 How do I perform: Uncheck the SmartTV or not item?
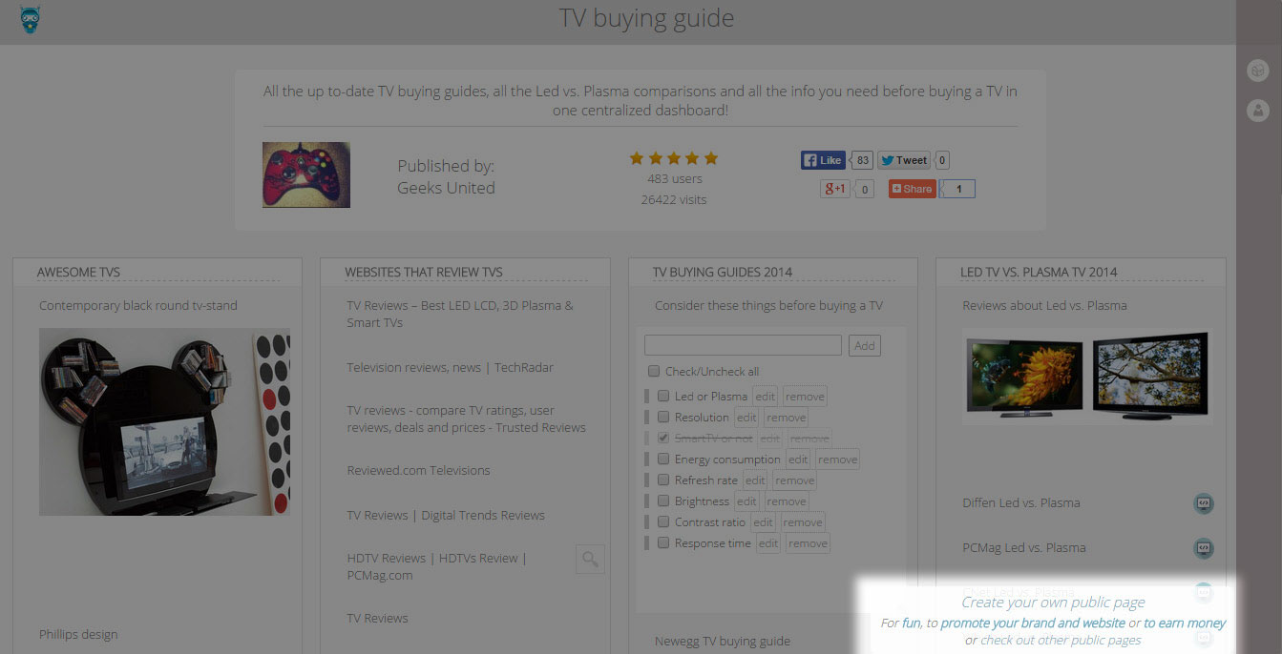(663, 439)
